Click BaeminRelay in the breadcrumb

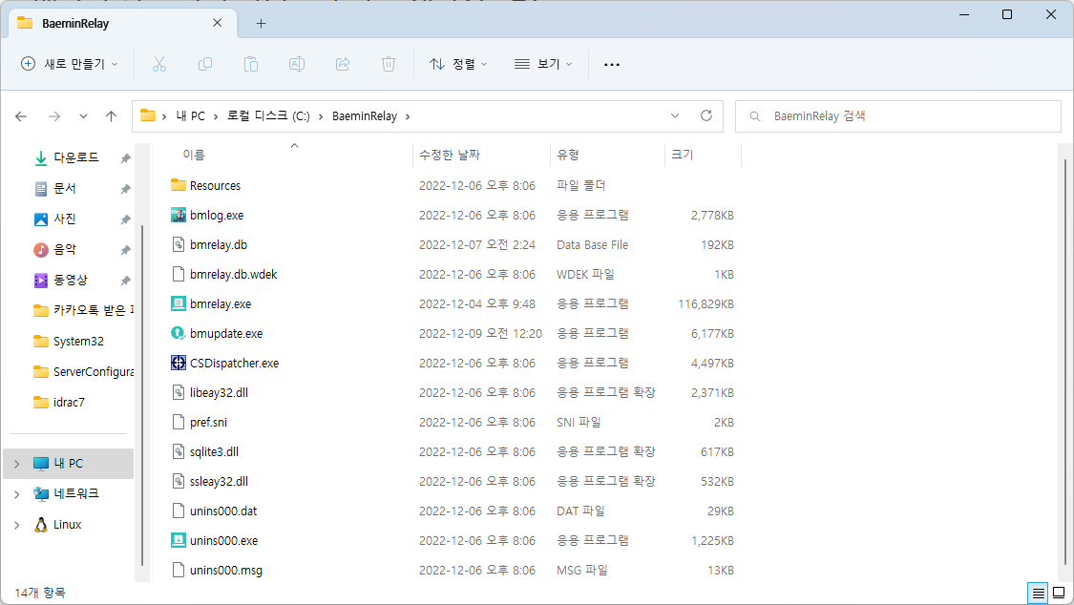point(365,116)
